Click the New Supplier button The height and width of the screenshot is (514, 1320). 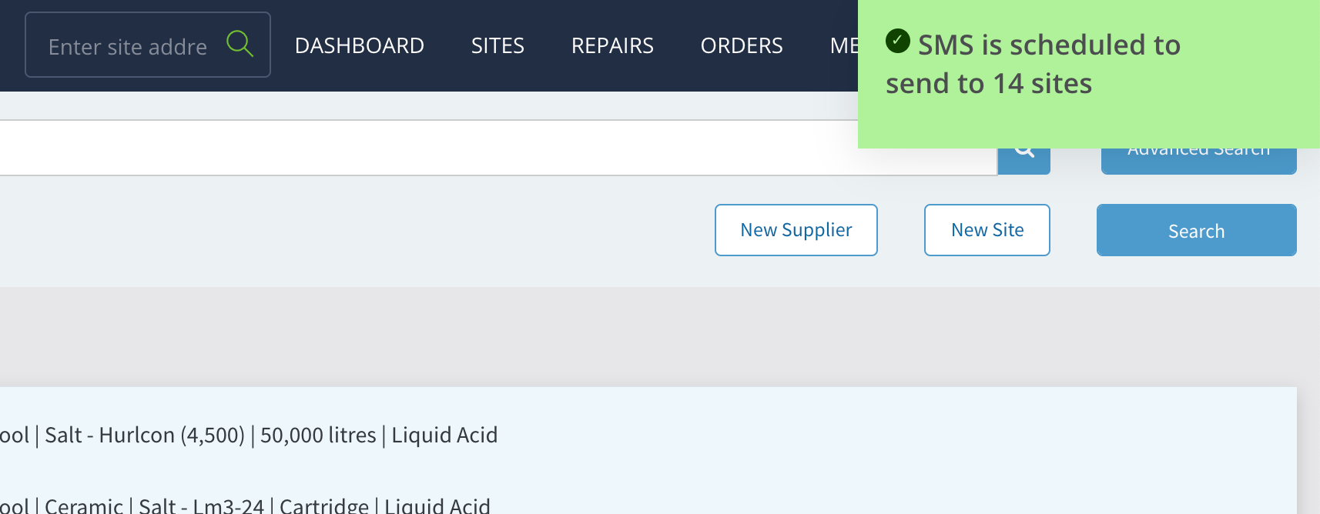pos(796,230)
